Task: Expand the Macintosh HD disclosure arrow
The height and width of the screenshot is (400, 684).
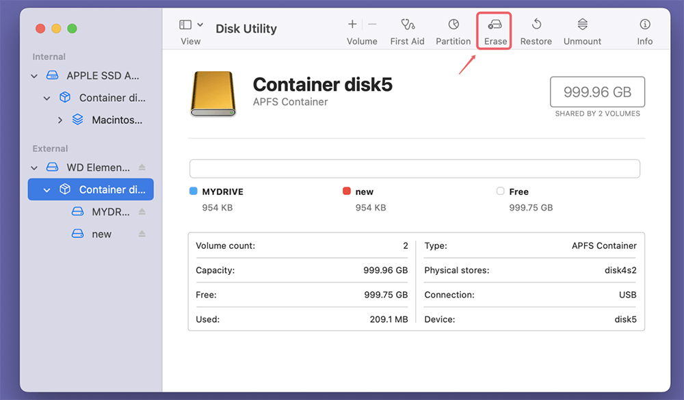Action: (59, 119)
